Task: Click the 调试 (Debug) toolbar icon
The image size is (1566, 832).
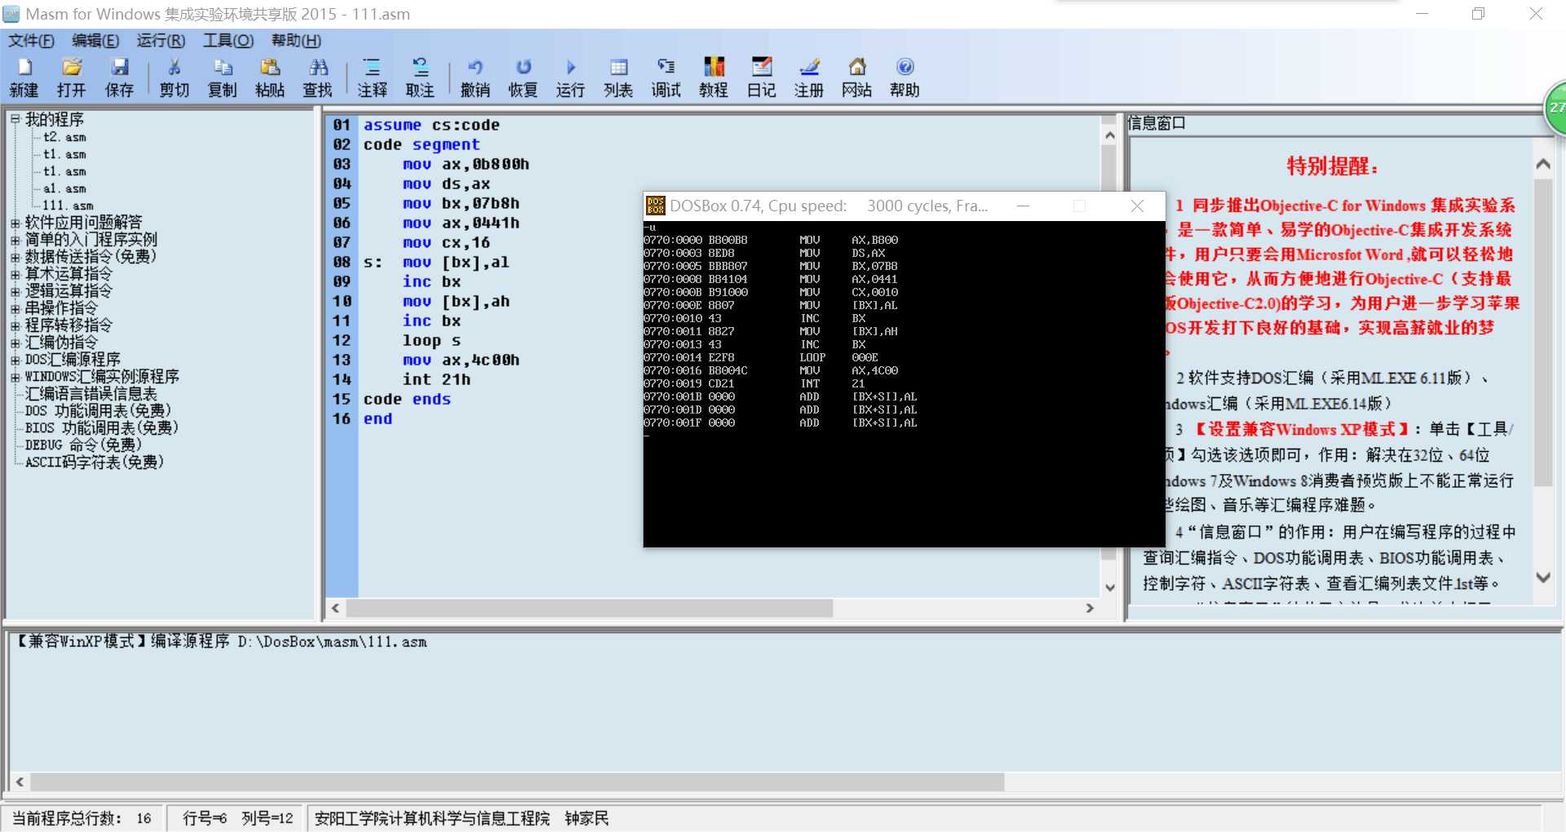Action: point(666,68)
